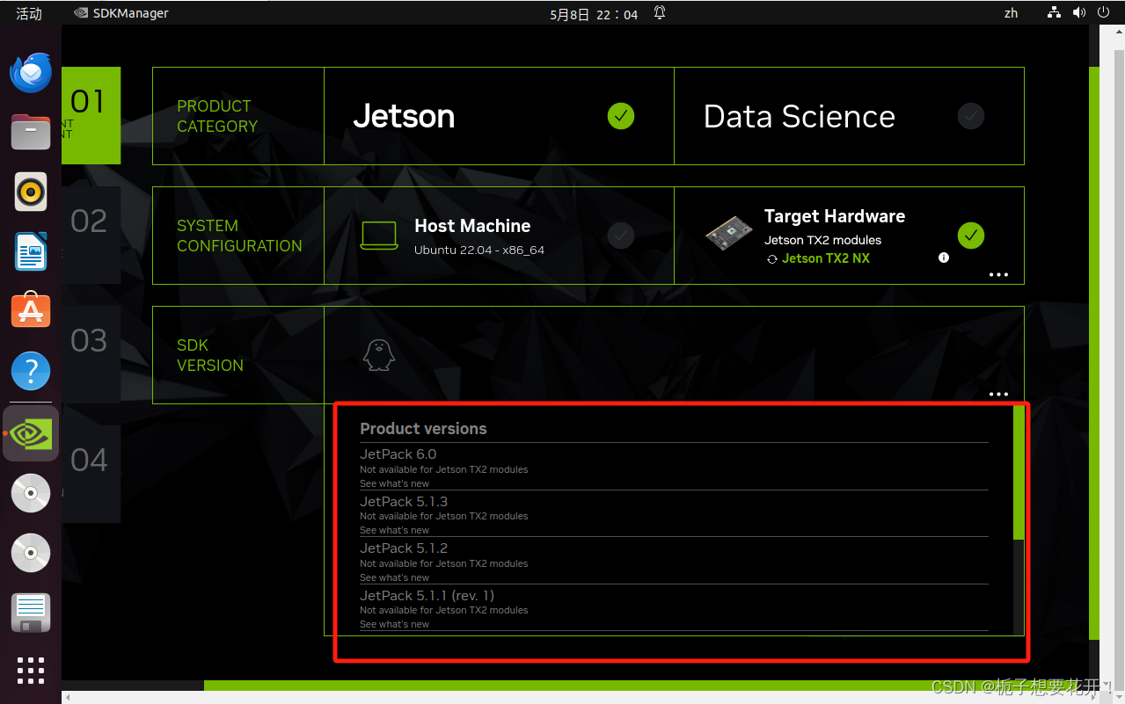Toggle the Target Hardware checkmark
This screenshot has width=1125, height=704.
(971, 236)
